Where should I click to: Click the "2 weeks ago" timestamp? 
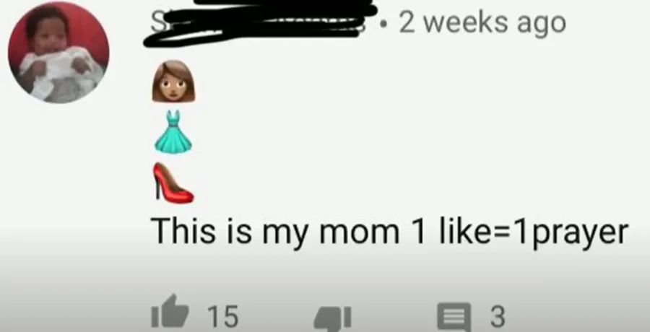482,23
